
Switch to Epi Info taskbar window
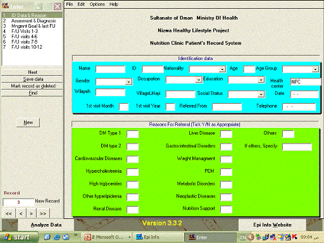158,237
